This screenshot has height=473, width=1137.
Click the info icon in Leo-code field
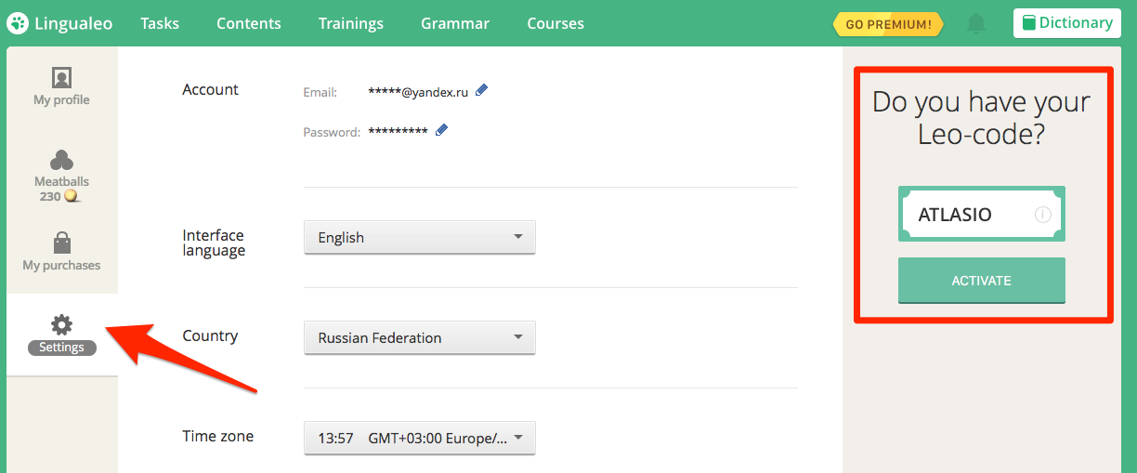tap(1042, 215)
